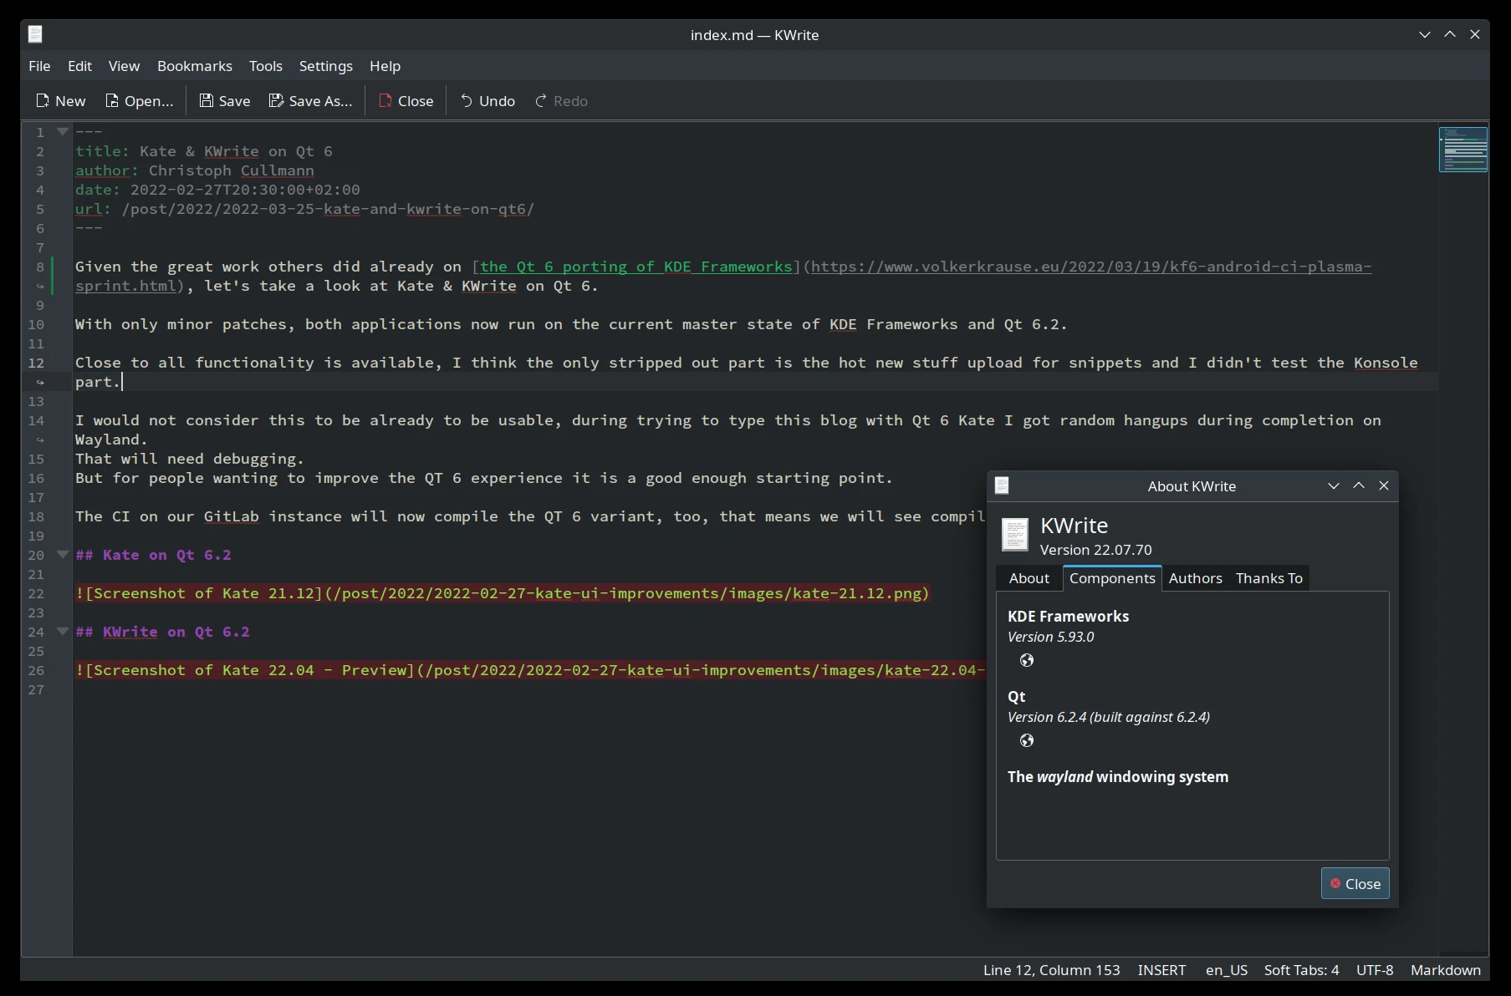Screen dimensions: 1511x996
Task: Click the document minimap thumbnail
Action: [1463, 150]
